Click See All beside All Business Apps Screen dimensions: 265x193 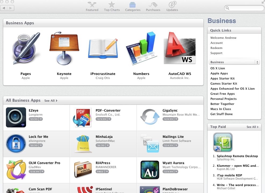[x=51, y=101]
